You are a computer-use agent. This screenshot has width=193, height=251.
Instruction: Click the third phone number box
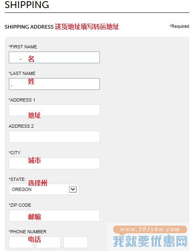coord(75,243)
